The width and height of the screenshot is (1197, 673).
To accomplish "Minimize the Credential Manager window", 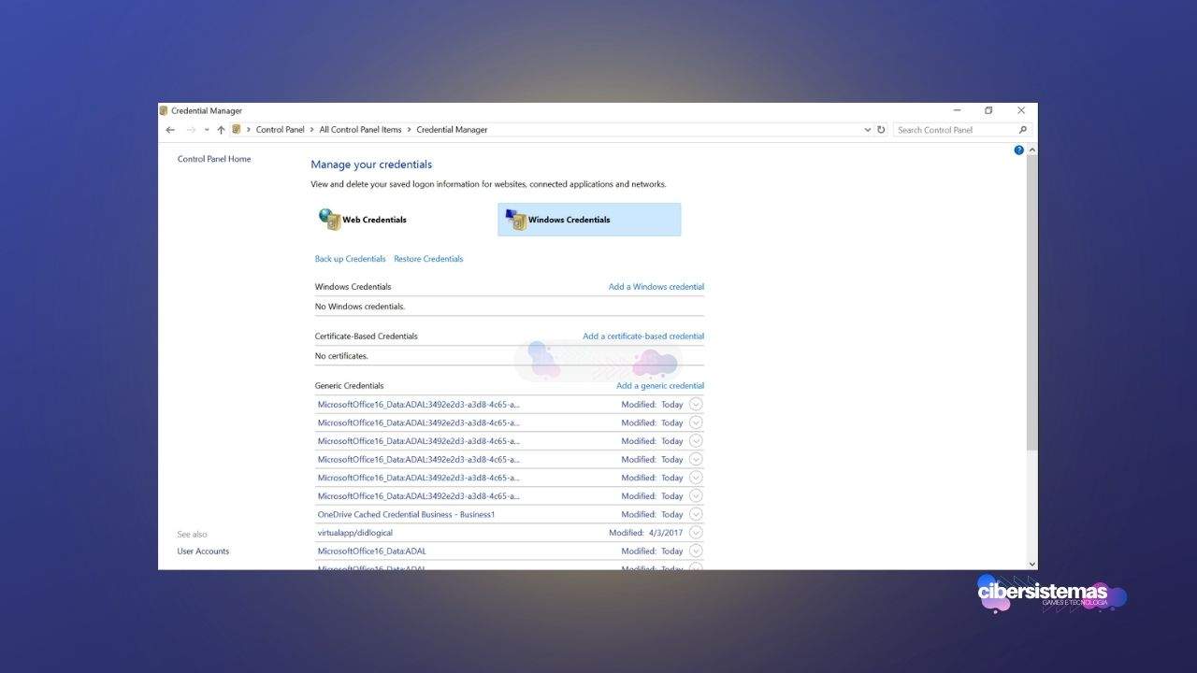I will pos(957,110).
